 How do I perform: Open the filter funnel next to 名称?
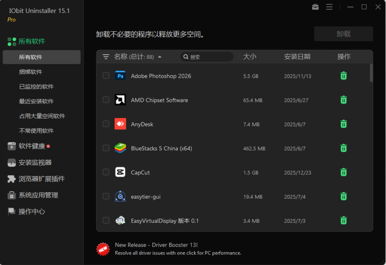pyautogui.click(x=106, y=57)
